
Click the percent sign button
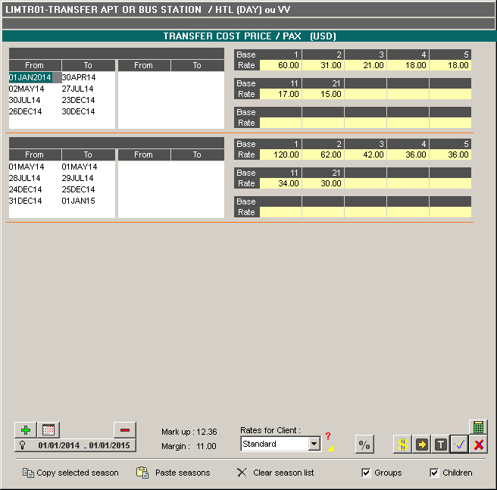pos(364,445)
